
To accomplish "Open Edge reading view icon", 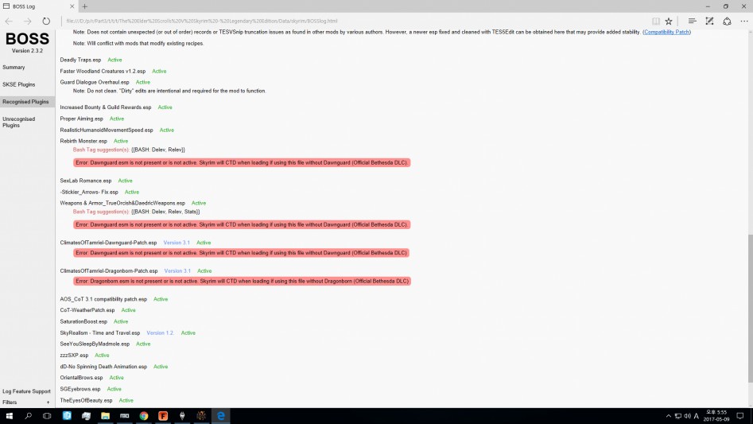I will point(655,21).
